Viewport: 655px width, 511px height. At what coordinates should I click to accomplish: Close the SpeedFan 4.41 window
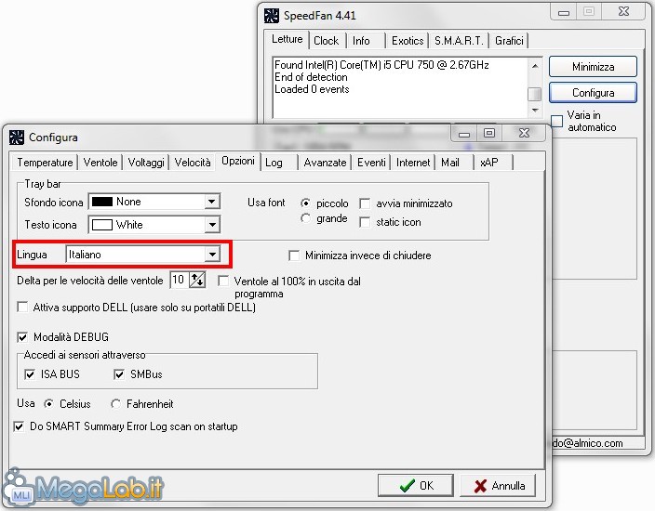point(623,12)
